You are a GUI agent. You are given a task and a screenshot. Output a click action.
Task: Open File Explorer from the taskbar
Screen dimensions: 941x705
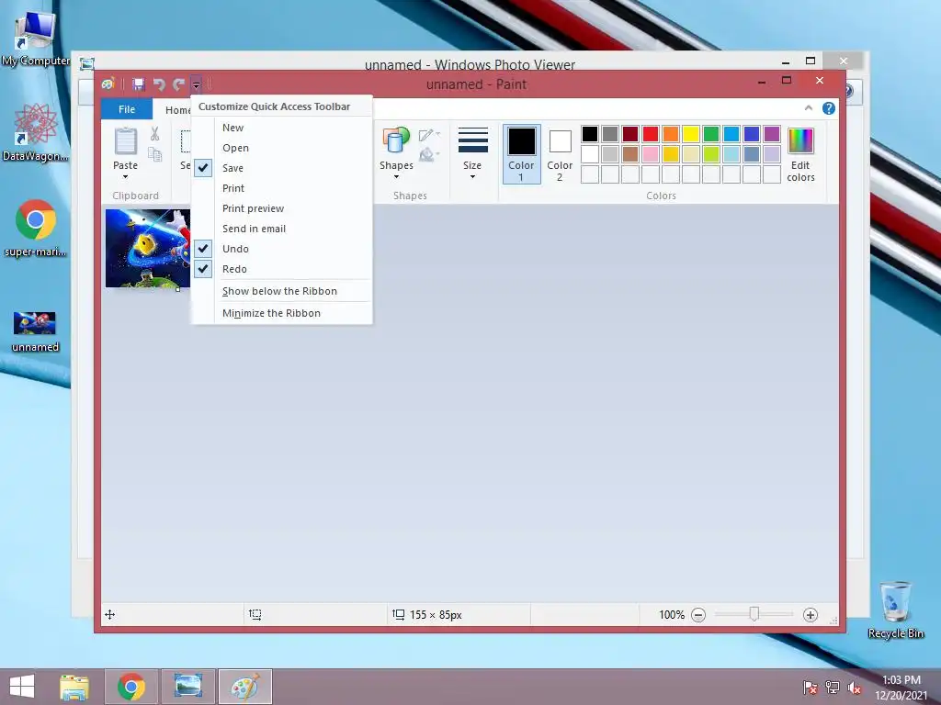(x=74, y=687)
